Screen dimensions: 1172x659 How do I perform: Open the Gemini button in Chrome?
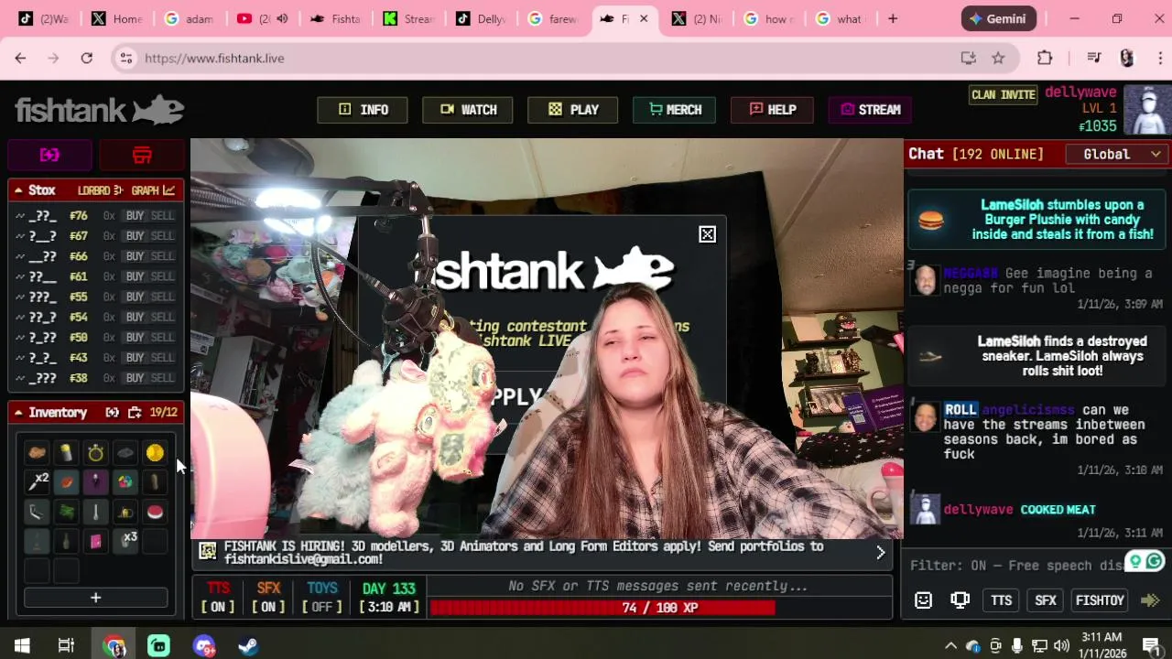(998, 18)
